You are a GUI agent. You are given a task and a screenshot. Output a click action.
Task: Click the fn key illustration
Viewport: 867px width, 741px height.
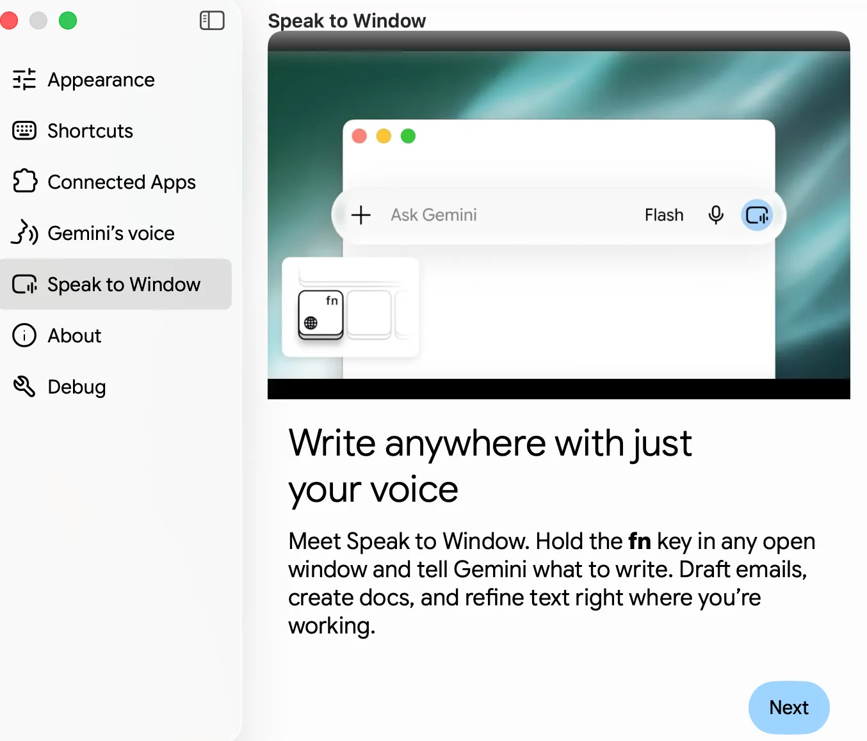321,314
